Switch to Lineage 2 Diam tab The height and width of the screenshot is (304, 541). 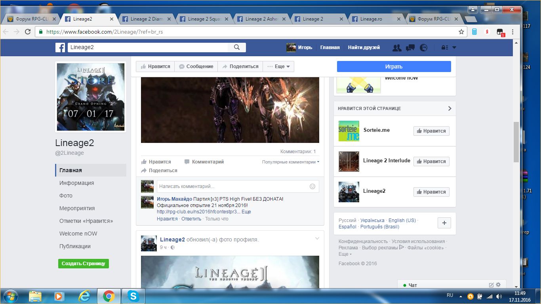click(x=146, y=19)
